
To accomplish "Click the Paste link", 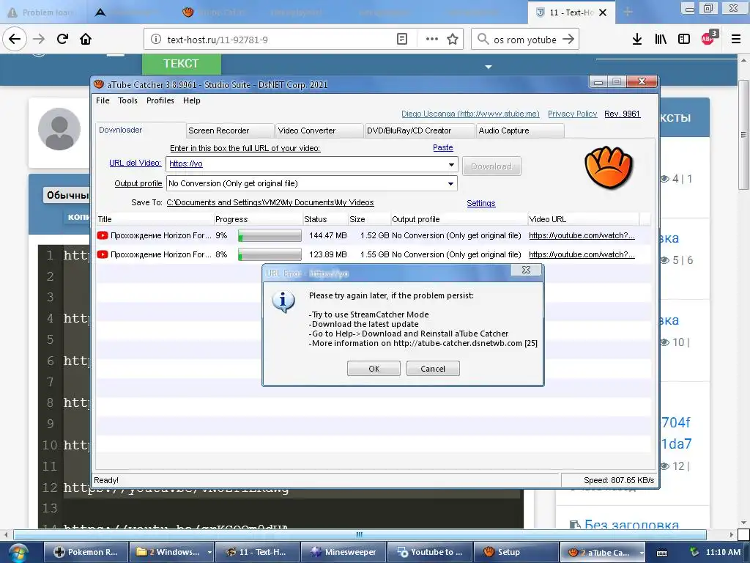I will [x=443, y=147].
